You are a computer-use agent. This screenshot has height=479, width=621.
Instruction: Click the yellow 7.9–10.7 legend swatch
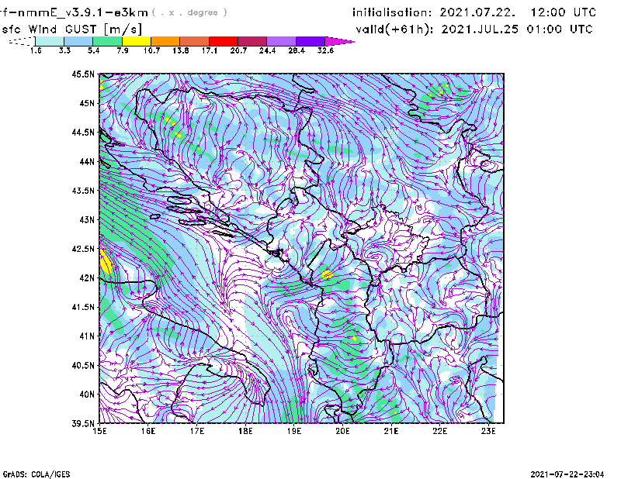(137, 41)
